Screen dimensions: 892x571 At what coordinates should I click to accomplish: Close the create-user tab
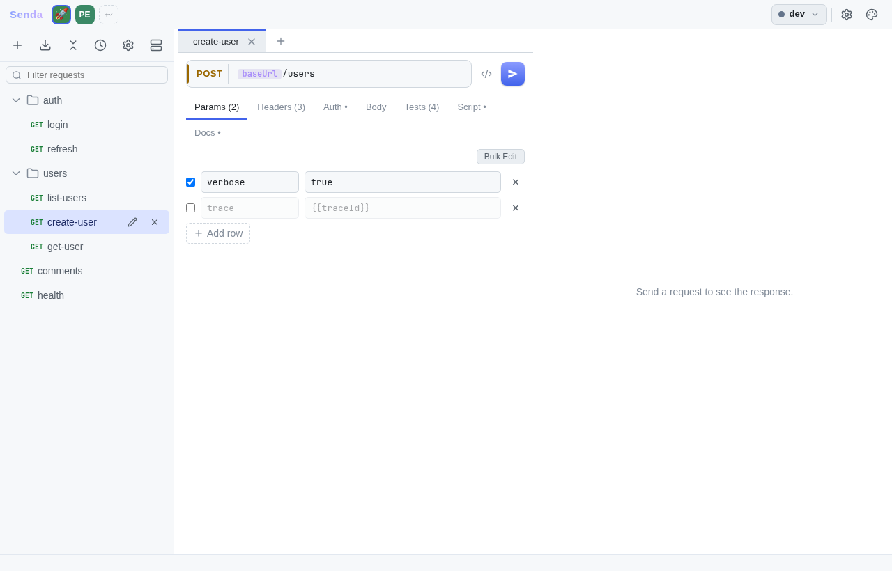pyautogui.click(x=252, y=42)
